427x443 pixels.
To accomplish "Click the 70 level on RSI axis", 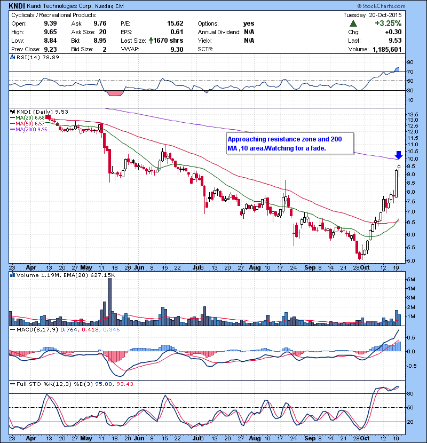I will coord(410,72).
